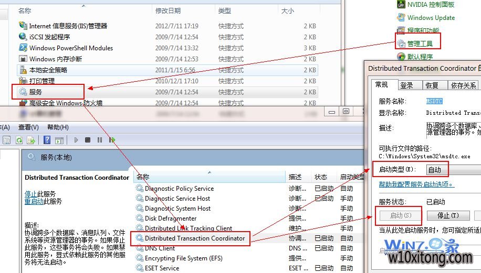Open the 查看(V) menu

[28, 127]
